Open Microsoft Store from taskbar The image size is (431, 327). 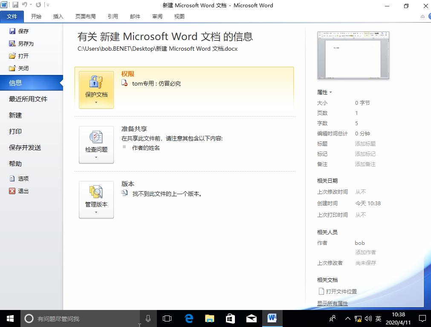tap(230, 318)
